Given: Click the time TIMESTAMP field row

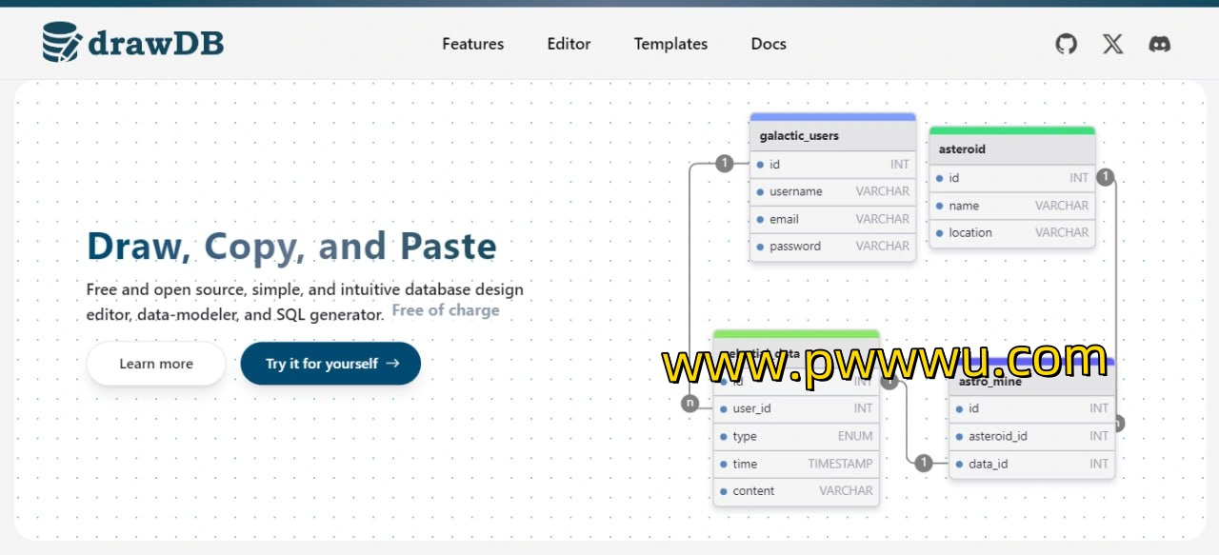Looking at the screenshot, I should (796, 464).
